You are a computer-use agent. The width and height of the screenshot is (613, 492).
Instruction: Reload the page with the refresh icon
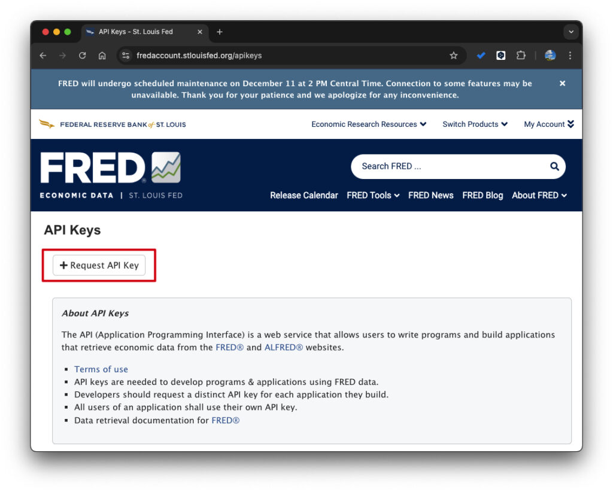click(82, 56)
